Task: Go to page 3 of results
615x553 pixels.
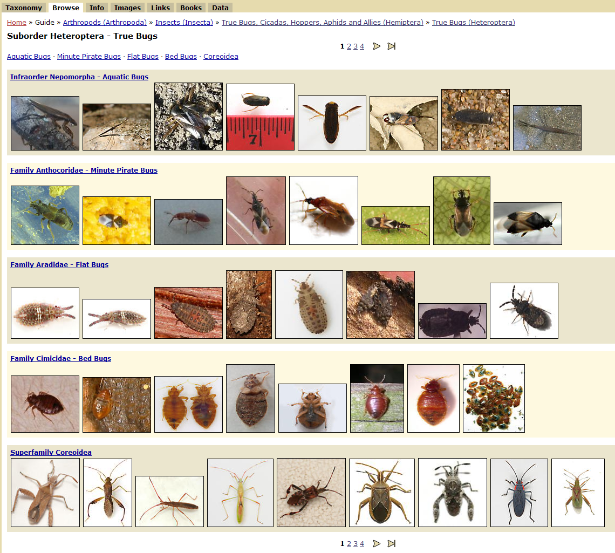Action: [x=355, y=46]
